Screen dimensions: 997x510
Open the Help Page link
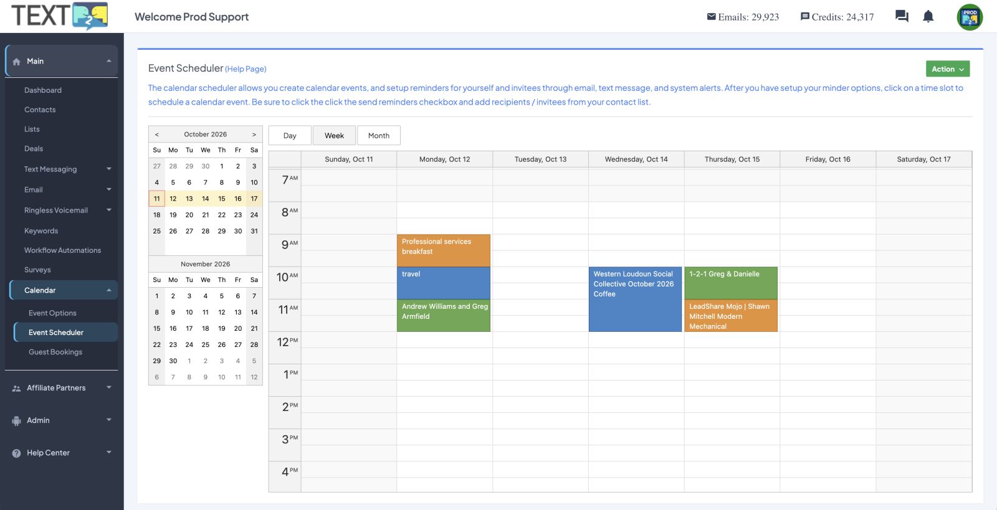(246, 69)
